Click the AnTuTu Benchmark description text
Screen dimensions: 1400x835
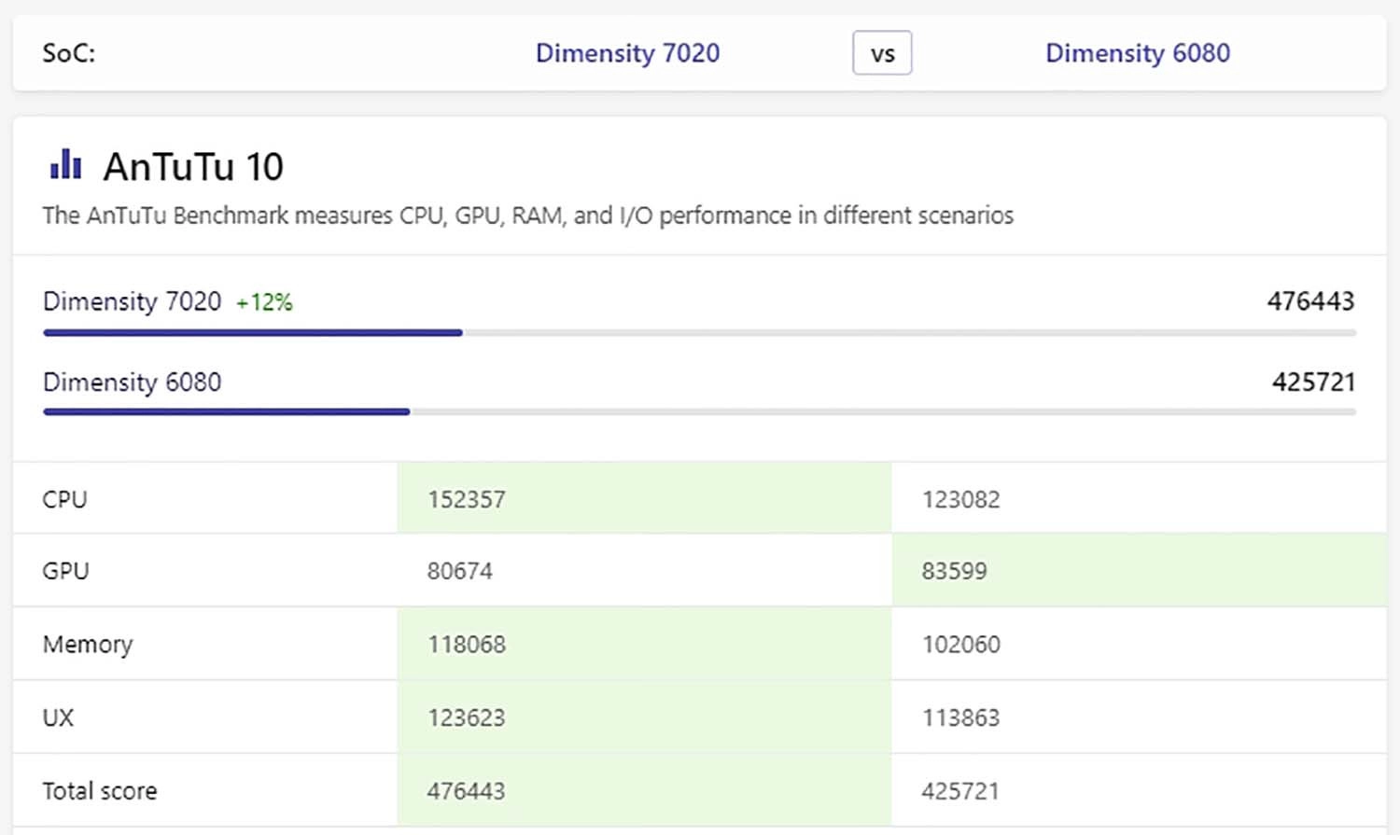point(527,216)
